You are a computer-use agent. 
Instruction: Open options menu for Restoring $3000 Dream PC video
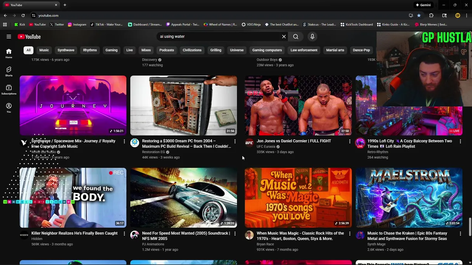click(x=235, y=141)
